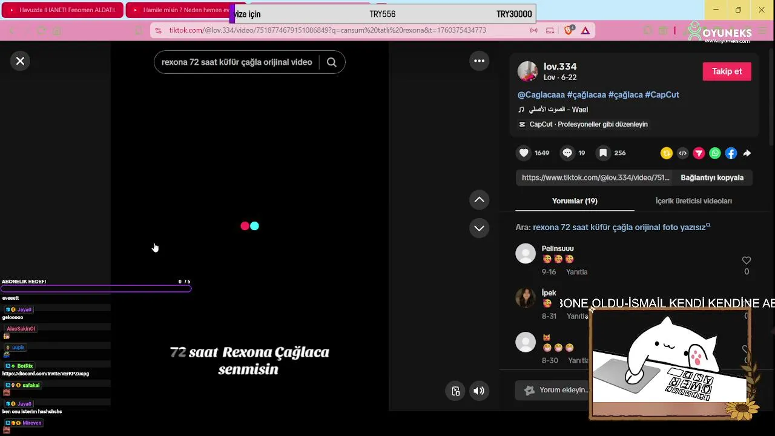Click the tiktok.com address bar URL
Image resolution: width=775 pixels, height=436 pixels.
point(328,30)
